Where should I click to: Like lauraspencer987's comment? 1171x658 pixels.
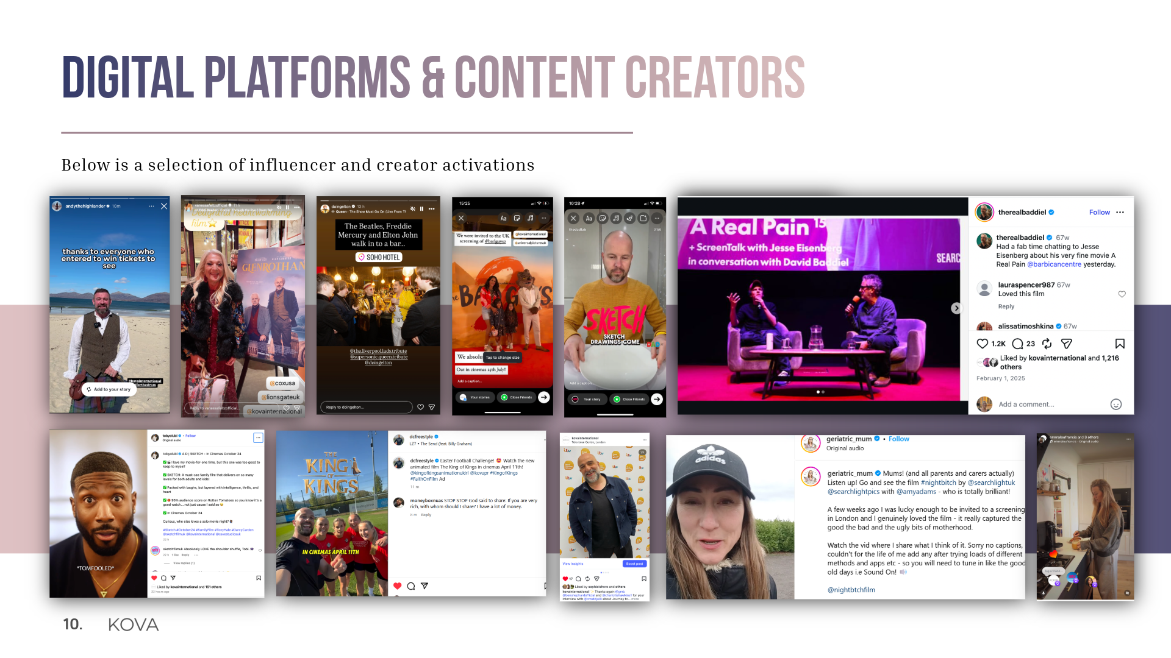tap(1122, 294)
